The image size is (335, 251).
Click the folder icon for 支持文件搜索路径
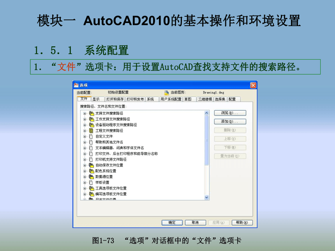(x=92, y=113)
